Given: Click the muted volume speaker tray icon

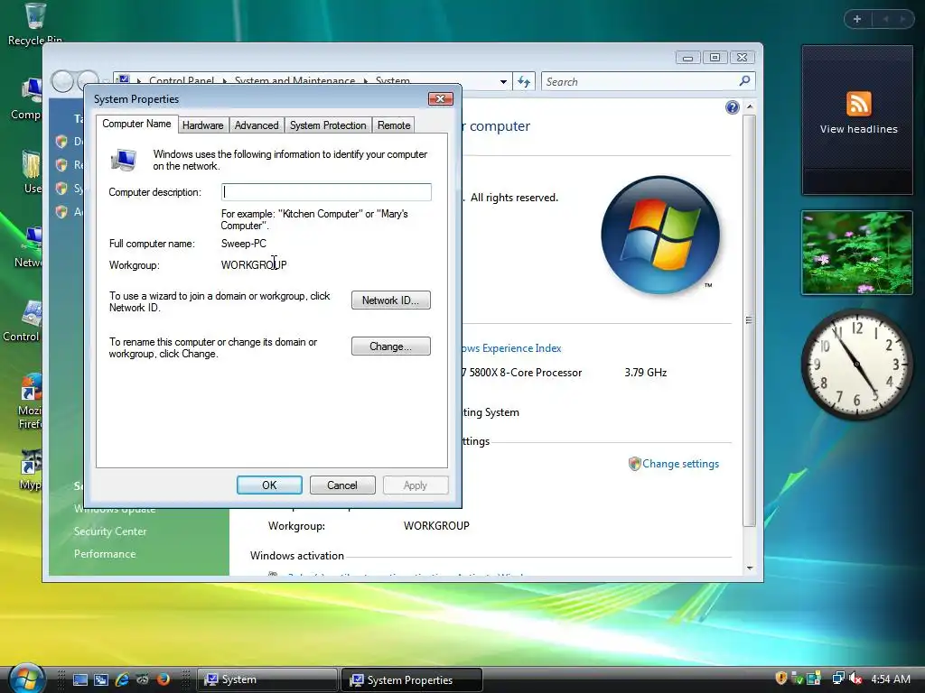Looking at the screenshot, I should pos(855,679).
